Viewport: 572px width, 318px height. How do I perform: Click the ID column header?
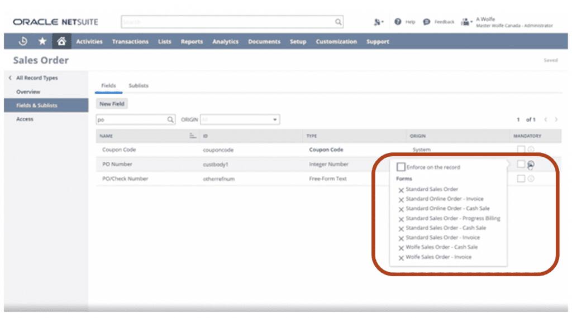pyautogui.click(x=205, y=136)
